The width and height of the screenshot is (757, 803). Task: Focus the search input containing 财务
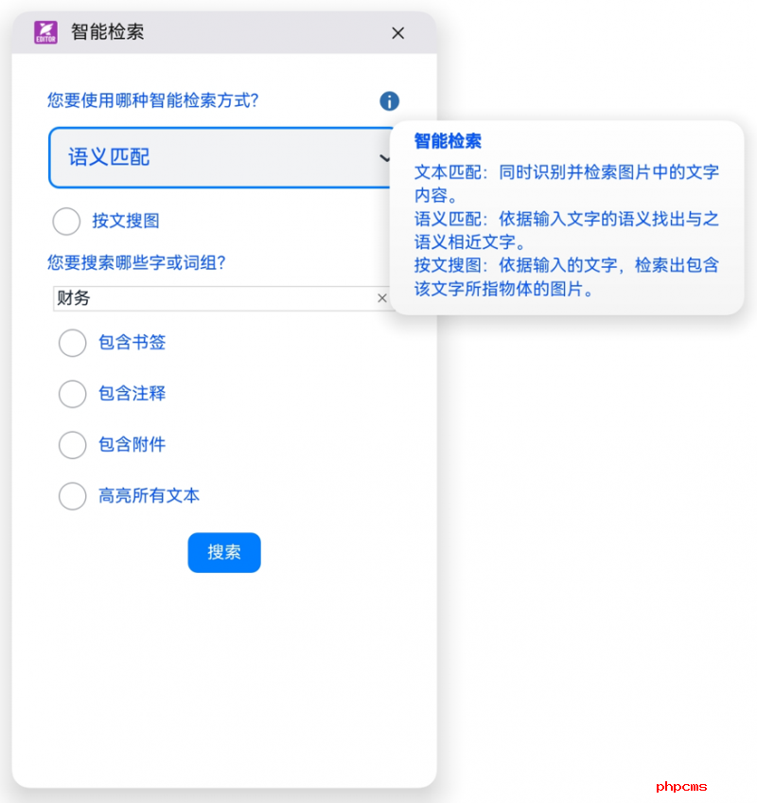pos(213,298)
